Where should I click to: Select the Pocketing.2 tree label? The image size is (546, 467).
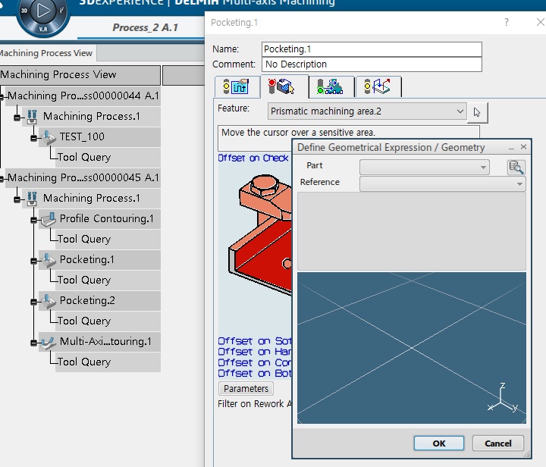(87, 300)
